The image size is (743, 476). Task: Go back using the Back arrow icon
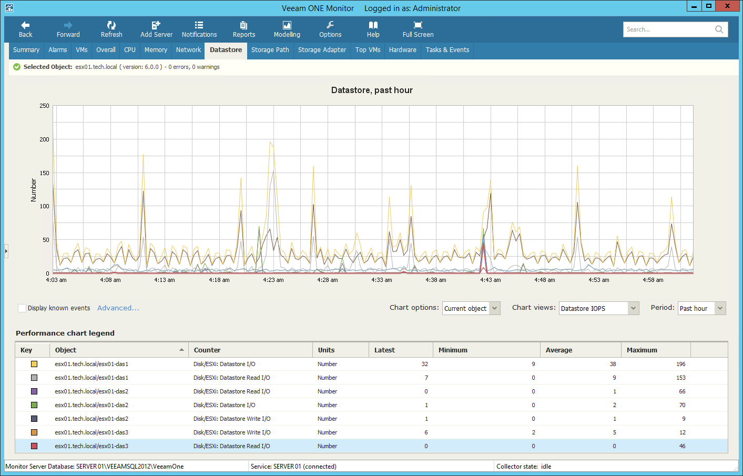pos(25,25)
